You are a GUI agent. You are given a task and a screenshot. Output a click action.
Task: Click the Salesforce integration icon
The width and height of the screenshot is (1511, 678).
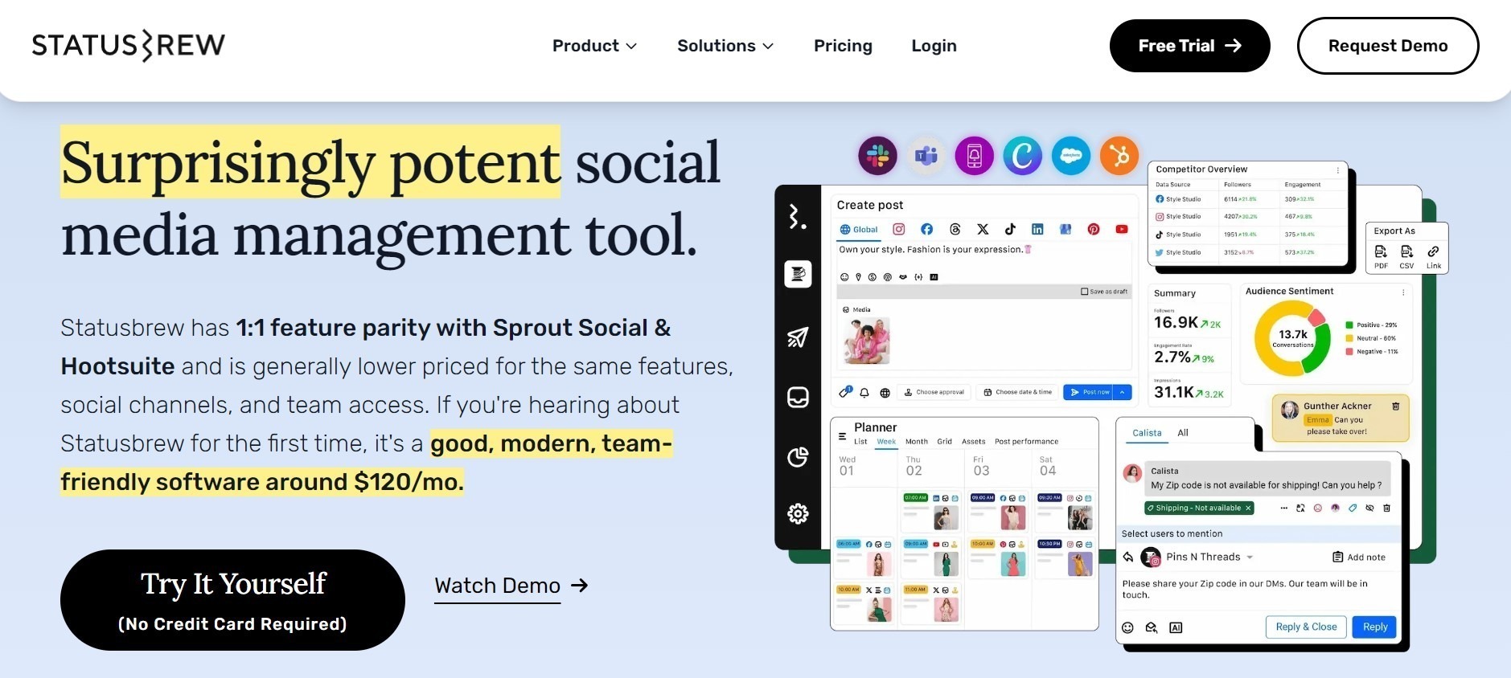pos(1070,156)
